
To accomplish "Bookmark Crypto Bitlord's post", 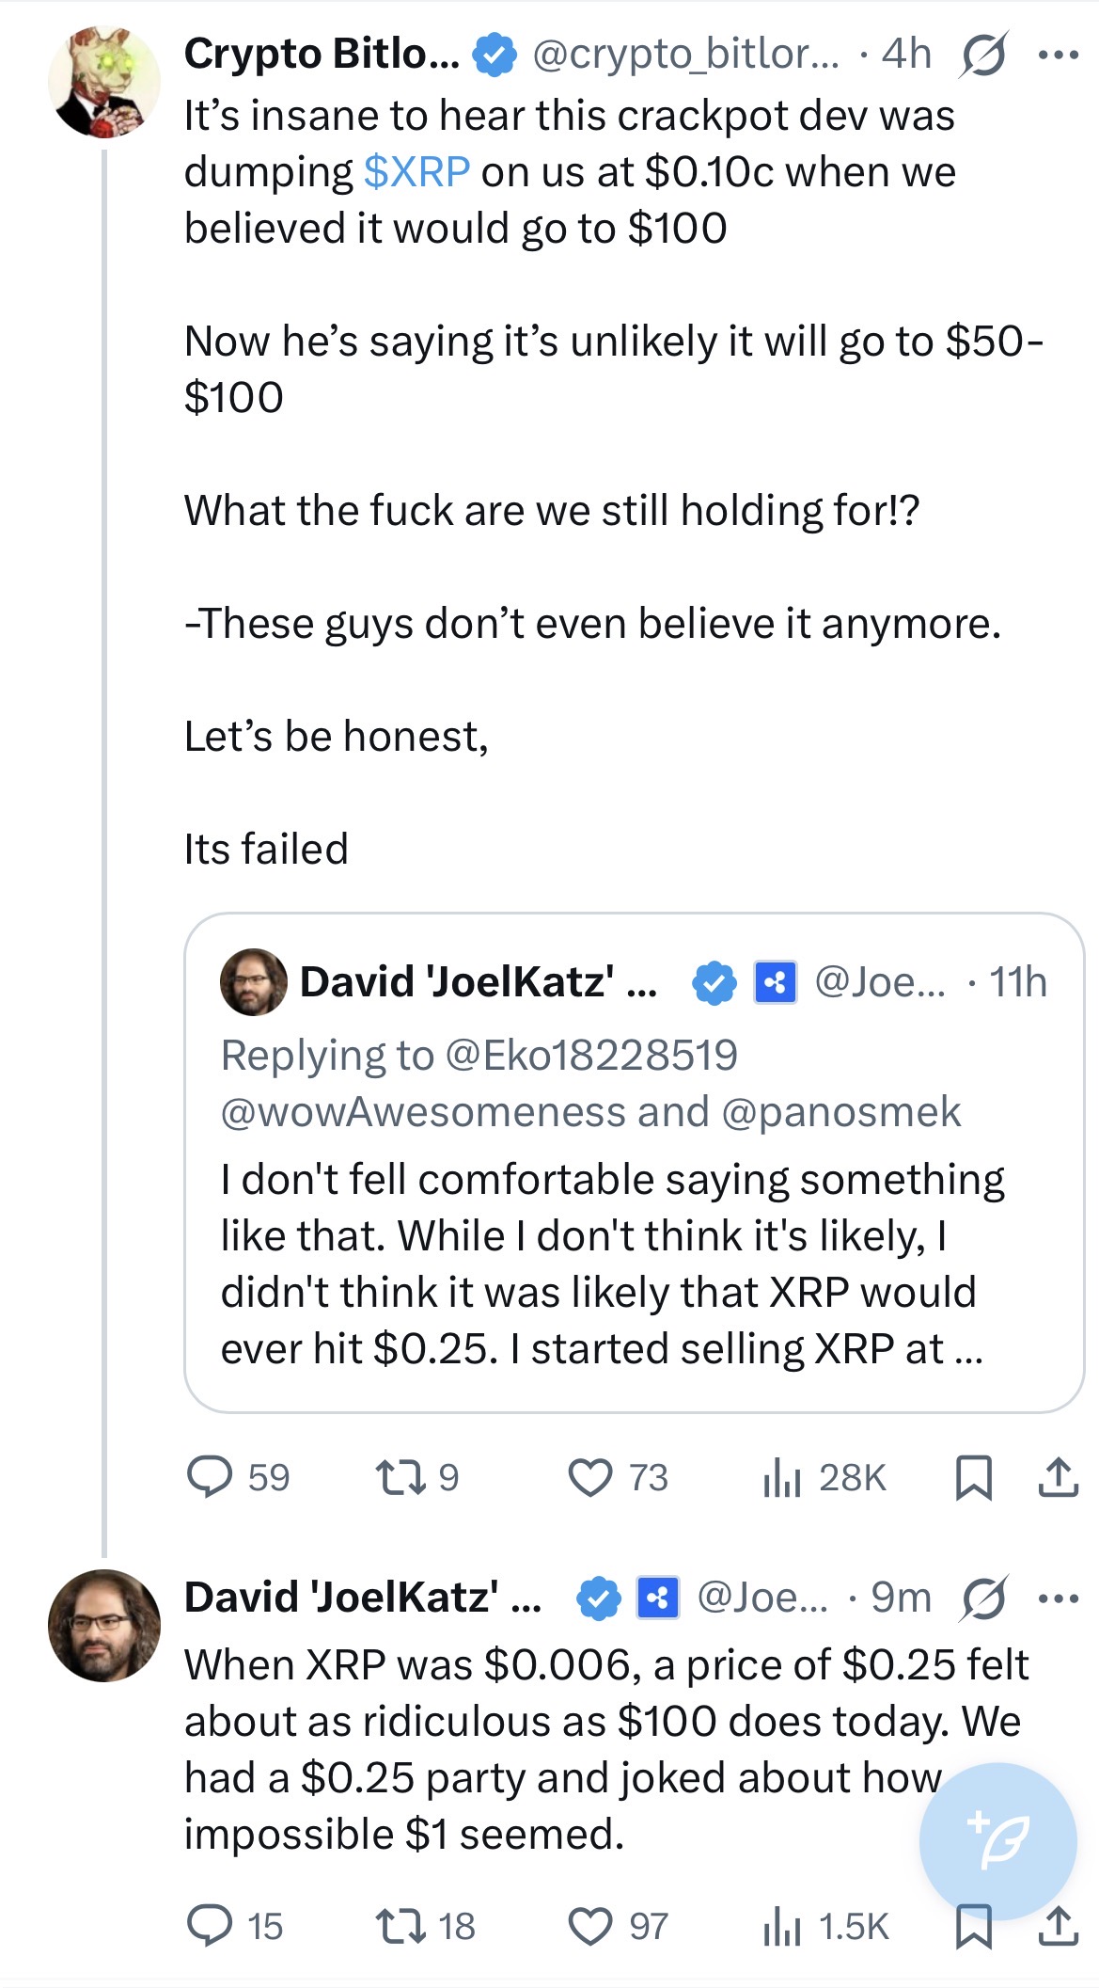I will point(973,1476).
